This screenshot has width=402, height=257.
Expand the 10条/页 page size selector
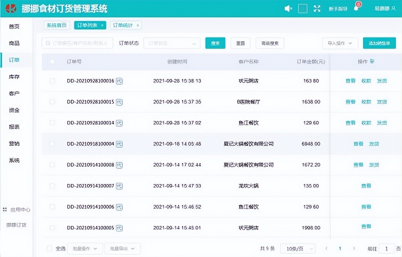click(297, 248)
